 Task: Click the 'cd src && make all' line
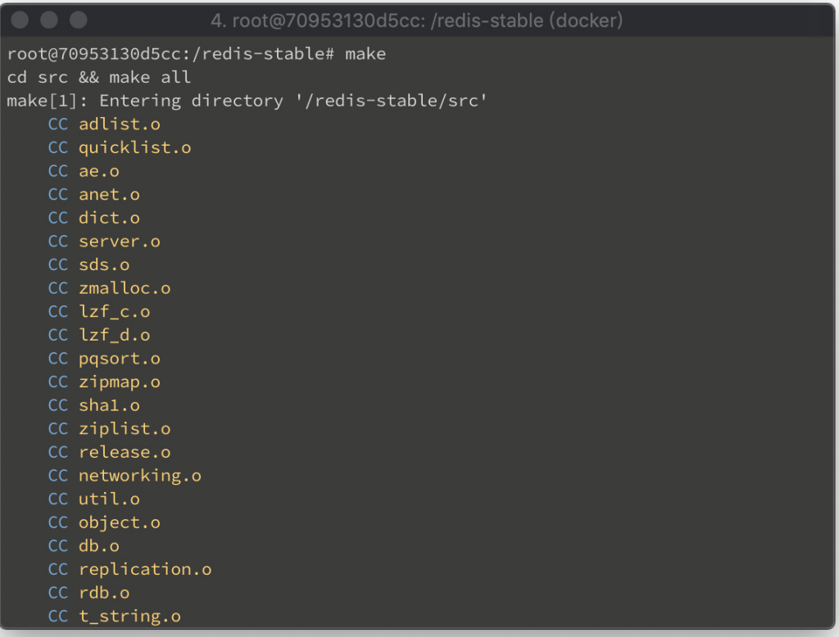click(x=99, y=78)
